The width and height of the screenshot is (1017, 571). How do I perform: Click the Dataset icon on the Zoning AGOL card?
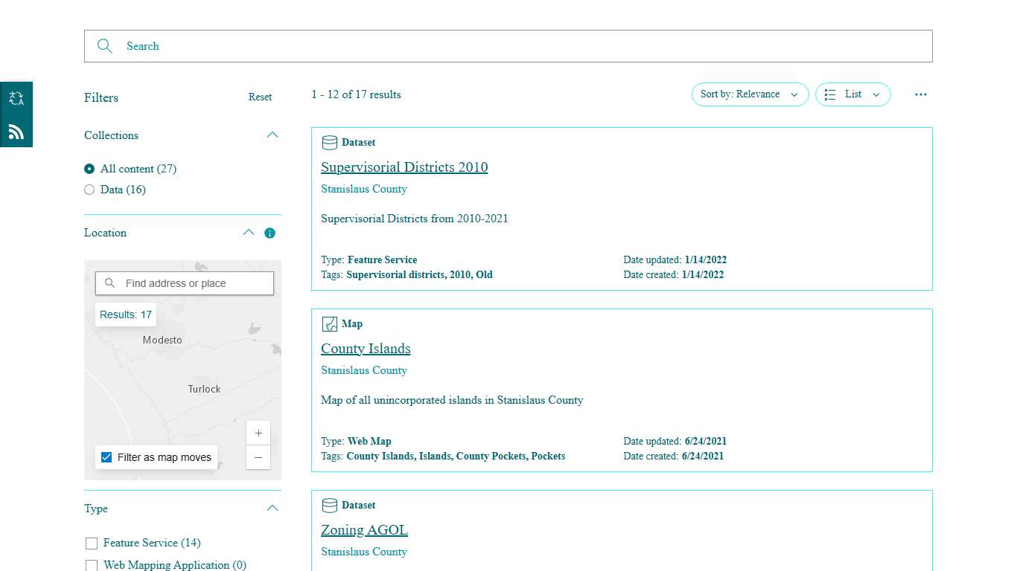click(329, 505)
